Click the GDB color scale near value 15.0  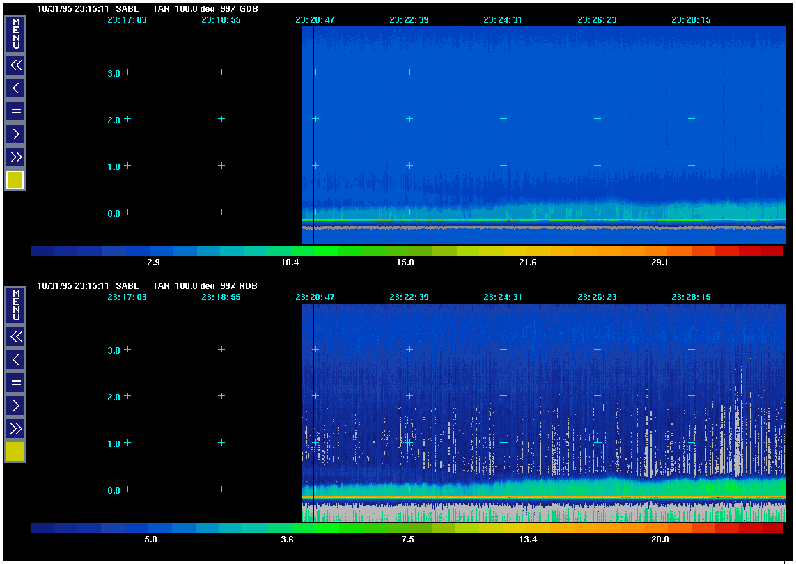405,251
